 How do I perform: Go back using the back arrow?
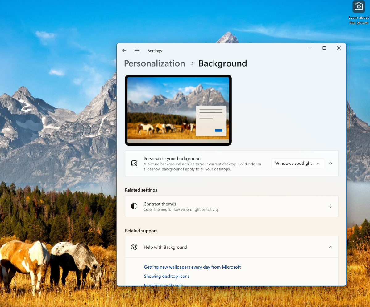tap(124, 50)
